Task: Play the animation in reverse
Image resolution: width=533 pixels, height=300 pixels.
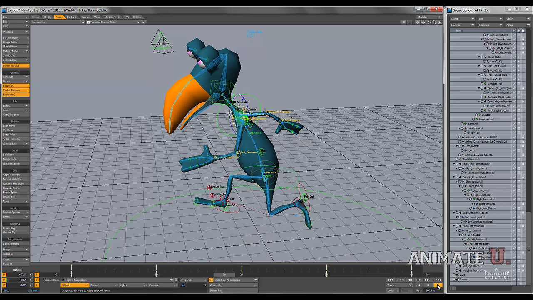Action: point(419,285)
